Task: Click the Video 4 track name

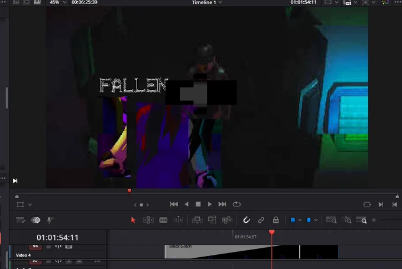Action: (23, 255)
